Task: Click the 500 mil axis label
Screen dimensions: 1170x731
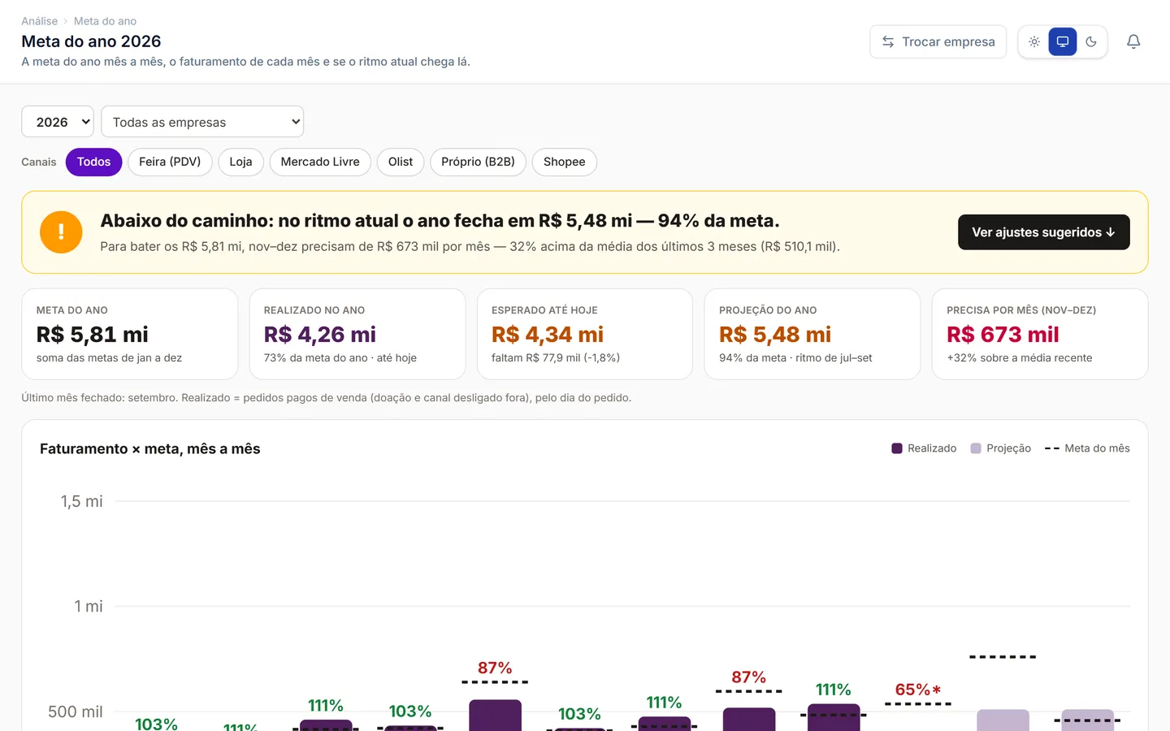Action: click(75, 712)
